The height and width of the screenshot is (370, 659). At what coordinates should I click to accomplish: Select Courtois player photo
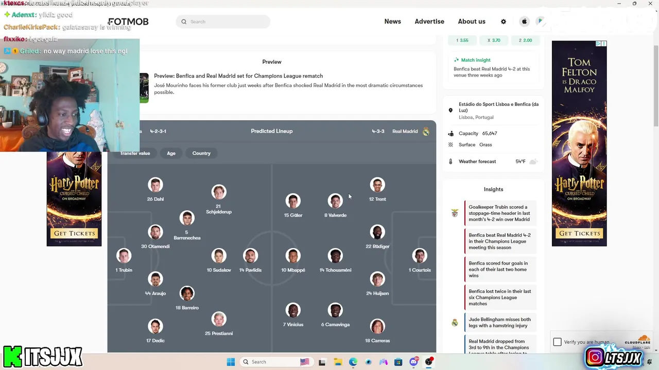coord(420,256)
